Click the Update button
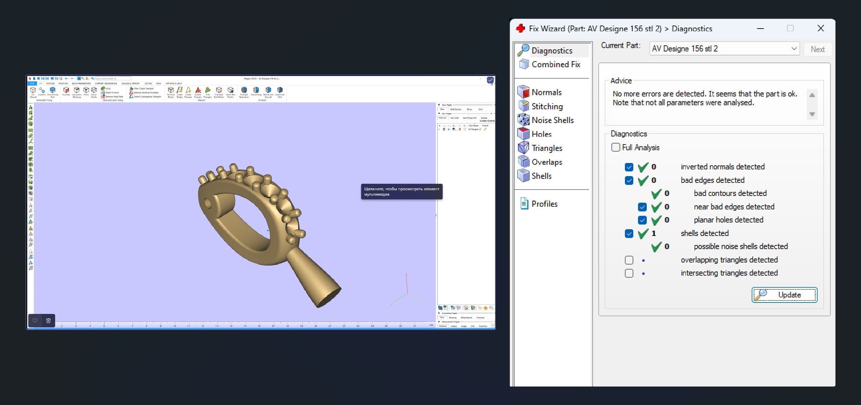The height and width of the screenshot is (405, 861). pos(784,295)
